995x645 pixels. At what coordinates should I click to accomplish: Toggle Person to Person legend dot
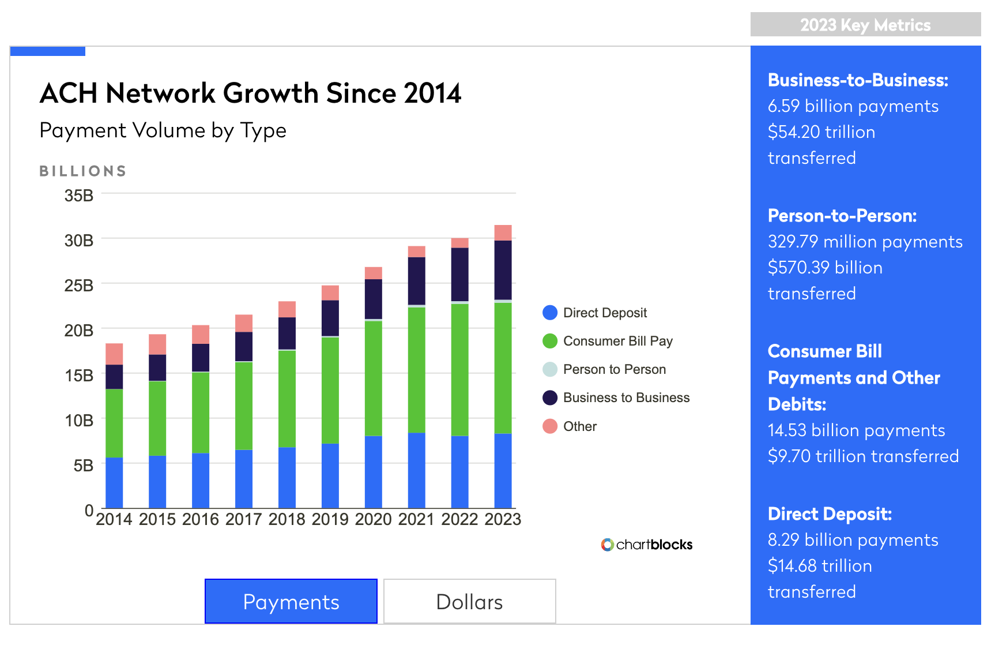tap(550, 369)
